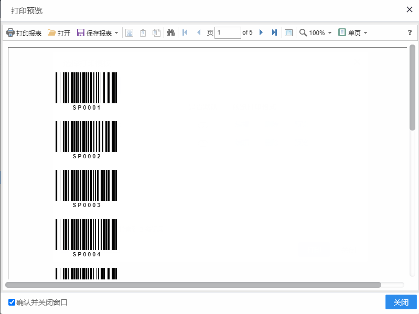The width and height of the screenshot is (419, 314).
Task: Select the SP0001 barcode label text
Action: point(87,107)
